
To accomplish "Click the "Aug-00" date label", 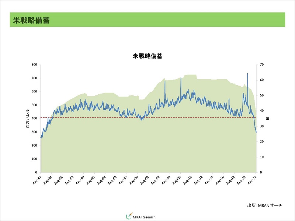I will (x=134, y=180).
